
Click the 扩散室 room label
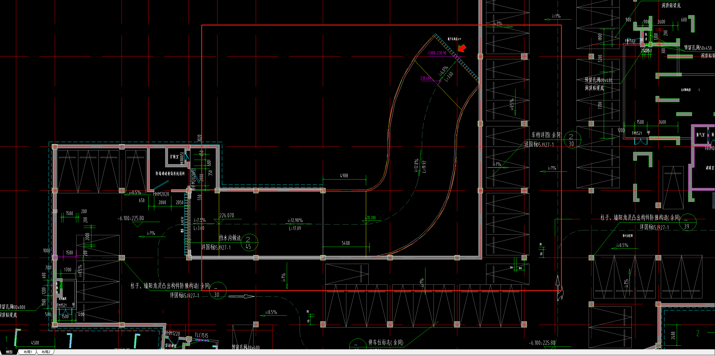(174, 157)
